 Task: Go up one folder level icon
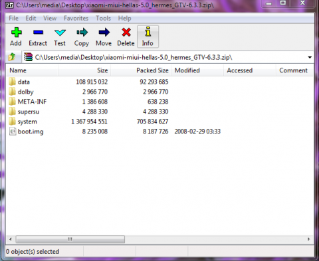pyautogui.click(x=12, y=57)
